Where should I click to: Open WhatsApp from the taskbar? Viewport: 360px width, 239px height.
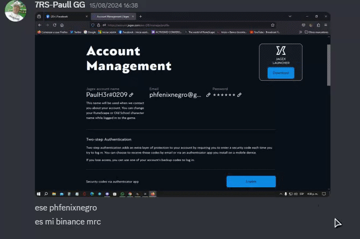click(x=122, y=194)
